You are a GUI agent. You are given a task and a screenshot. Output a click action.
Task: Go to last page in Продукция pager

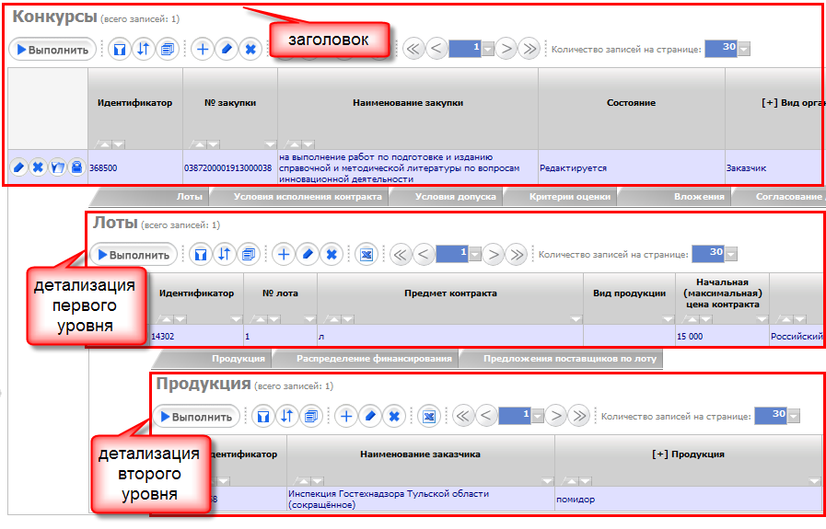pos(579,417)
